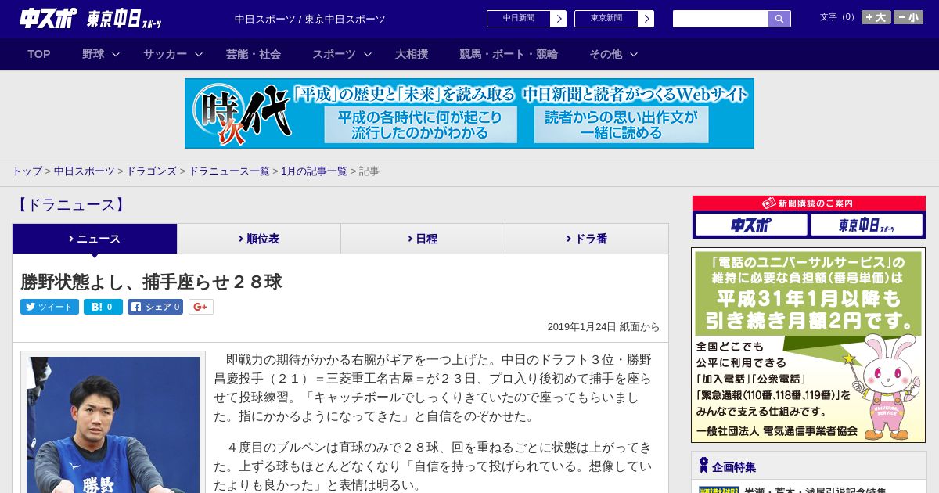Expand the その他 dropdown chevron

point(634,54)
